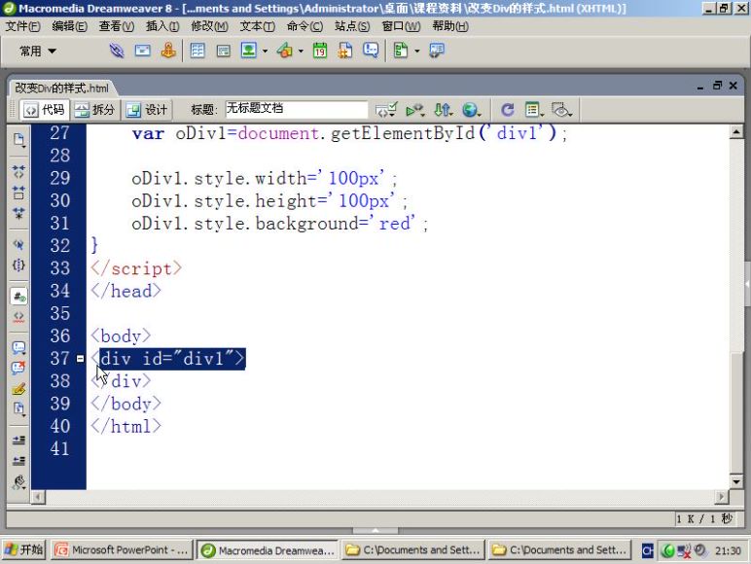Click the Apply Comment icon
The width and height of the screenshot is (751, 564).
pos(18,347)
